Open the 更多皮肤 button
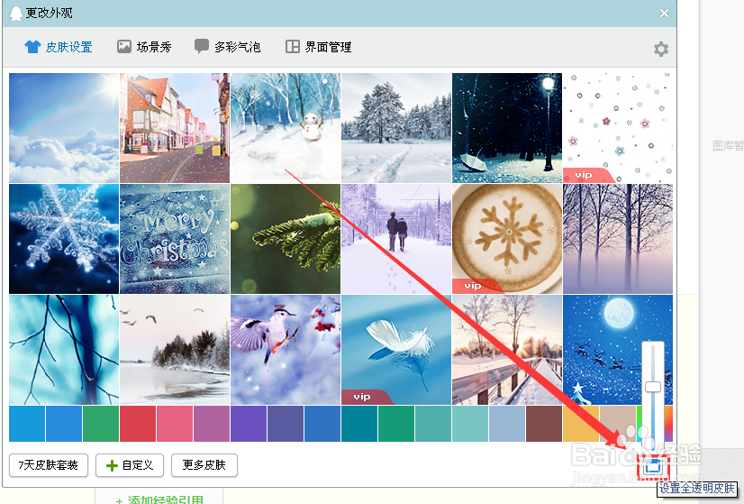The width and height of the screenshot is (744, 504). 204,465
